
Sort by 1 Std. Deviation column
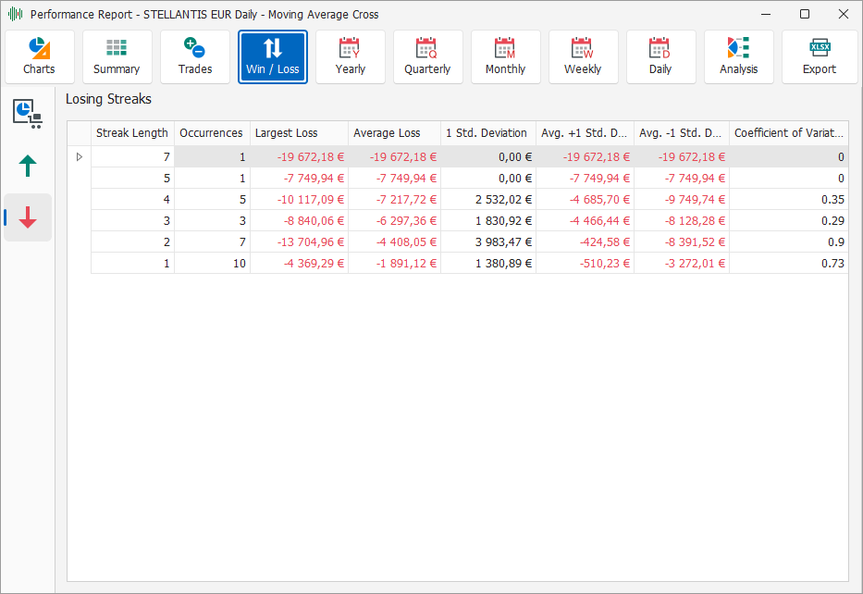point(488,133)
